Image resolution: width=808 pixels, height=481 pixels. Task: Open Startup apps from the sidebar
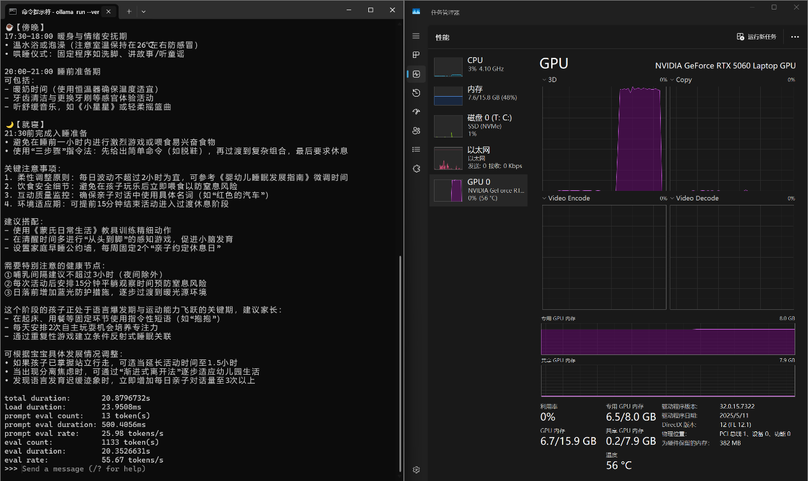tap(416, 111)
